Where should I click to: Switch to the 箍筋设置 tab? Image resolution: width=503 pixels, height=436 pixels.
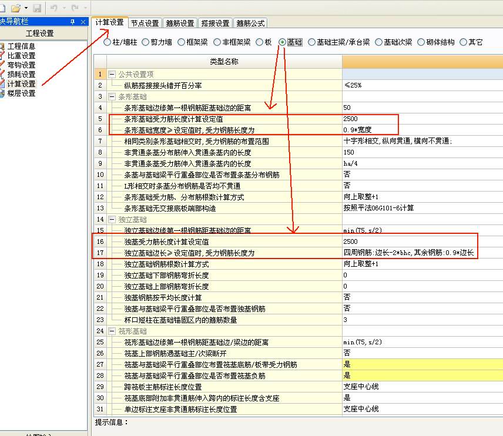180,23
